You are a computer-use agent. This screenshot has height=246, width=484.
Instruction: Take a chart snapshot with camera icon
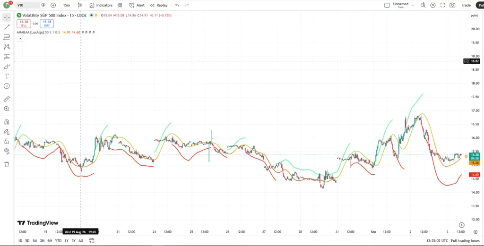point(452,5)
